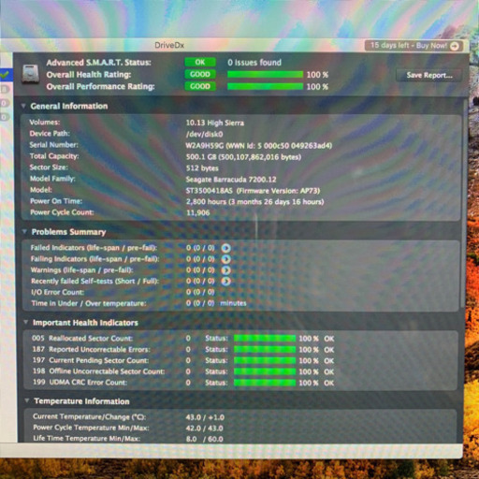Collapse the Important Health Indicators section
The image size is (479, 479).
(26, 322)
